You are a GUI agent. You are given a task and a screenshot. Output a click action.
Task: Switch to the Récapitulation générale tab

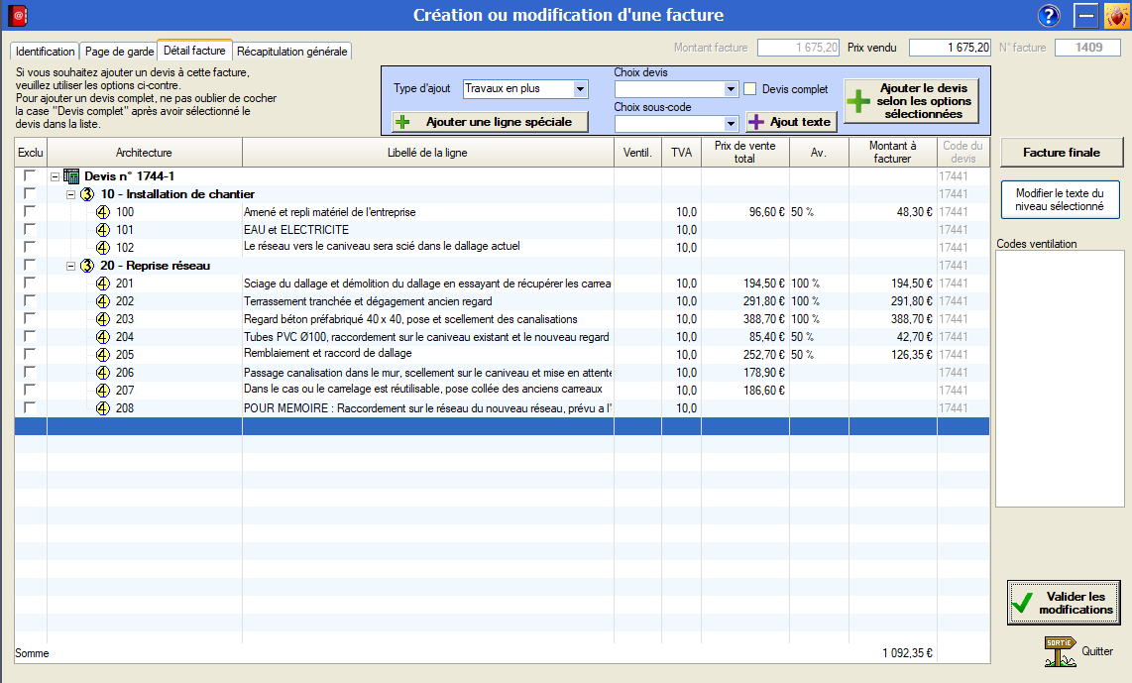[x=291, y=52]
